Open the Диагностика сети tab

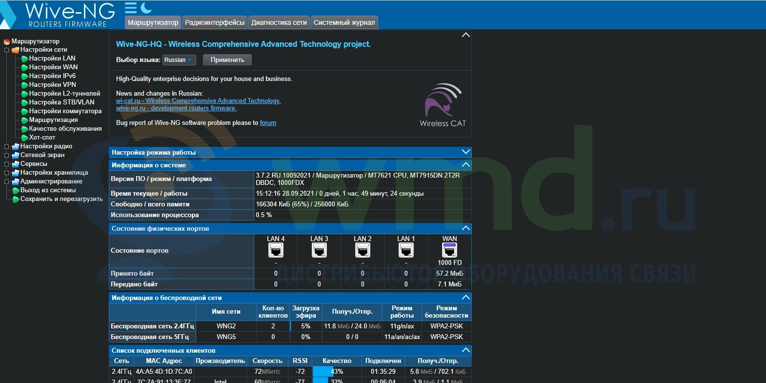pos(279,22)
